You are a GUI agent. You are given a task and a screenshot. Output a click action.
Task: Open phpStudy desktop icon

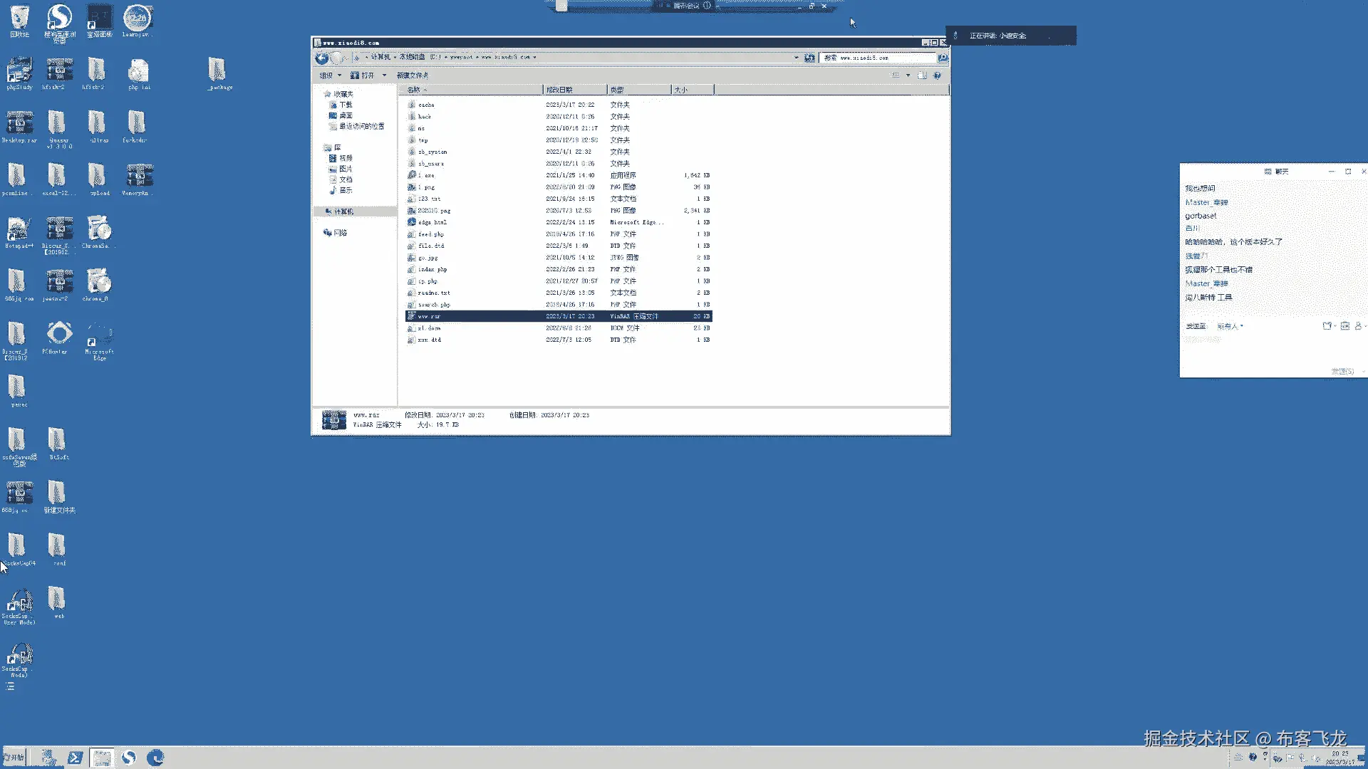coord(19,71)
